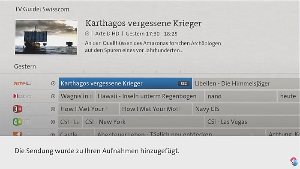Click the replay icon beside 3+
This screenshot has width=300, height=169.
pos(53,109)
